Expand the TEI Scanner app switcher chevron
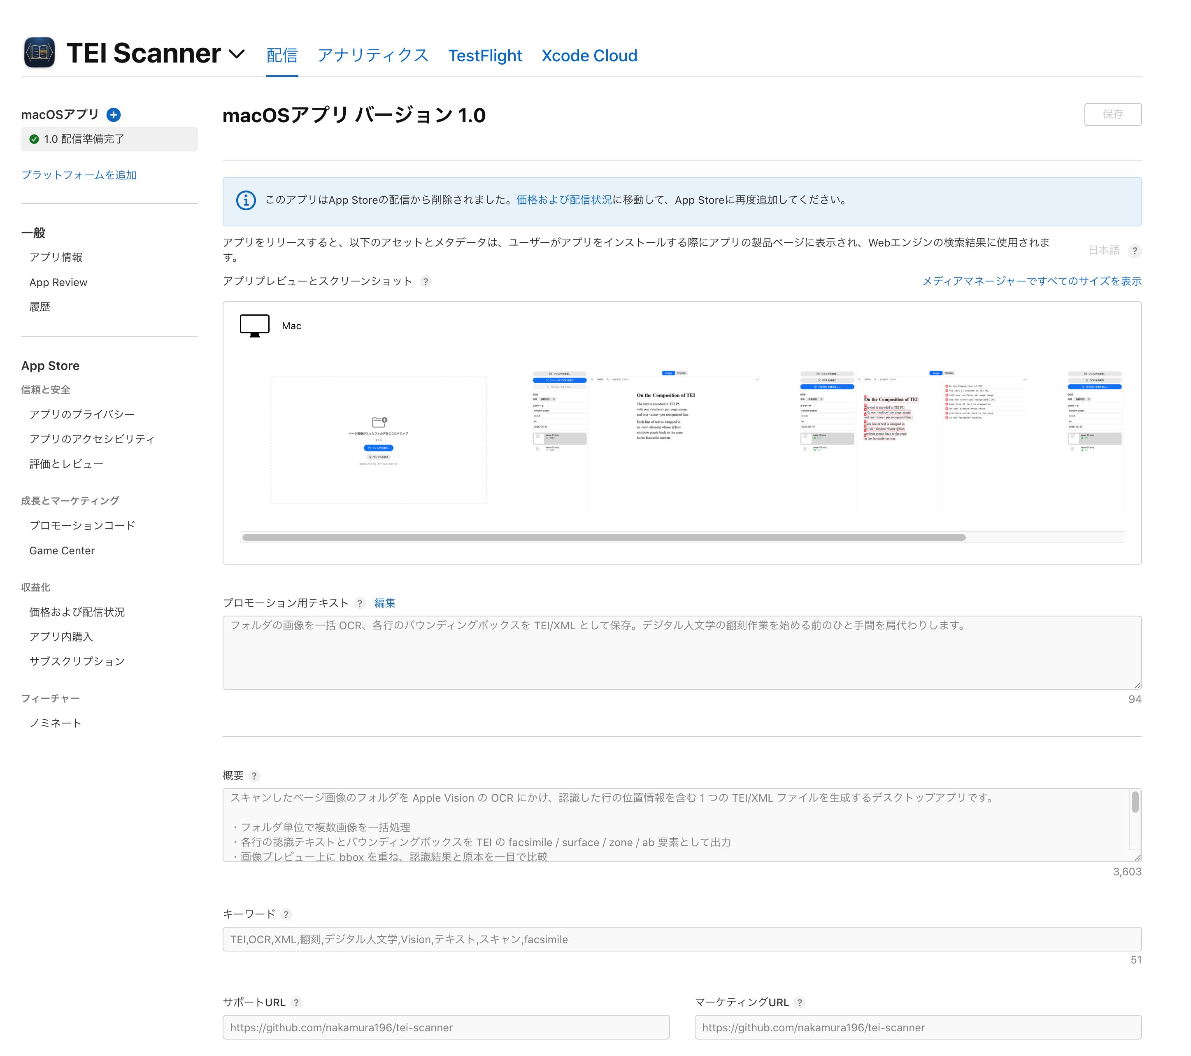Viewport: 1191px width, 1056px height. tap(236, 54)
